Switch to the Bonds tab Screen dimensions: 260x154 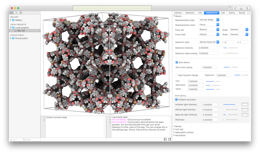point(241,13)
